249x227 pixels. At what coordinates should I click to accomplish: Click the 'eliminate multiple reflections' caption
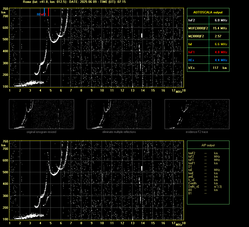(x=119, y=132)
